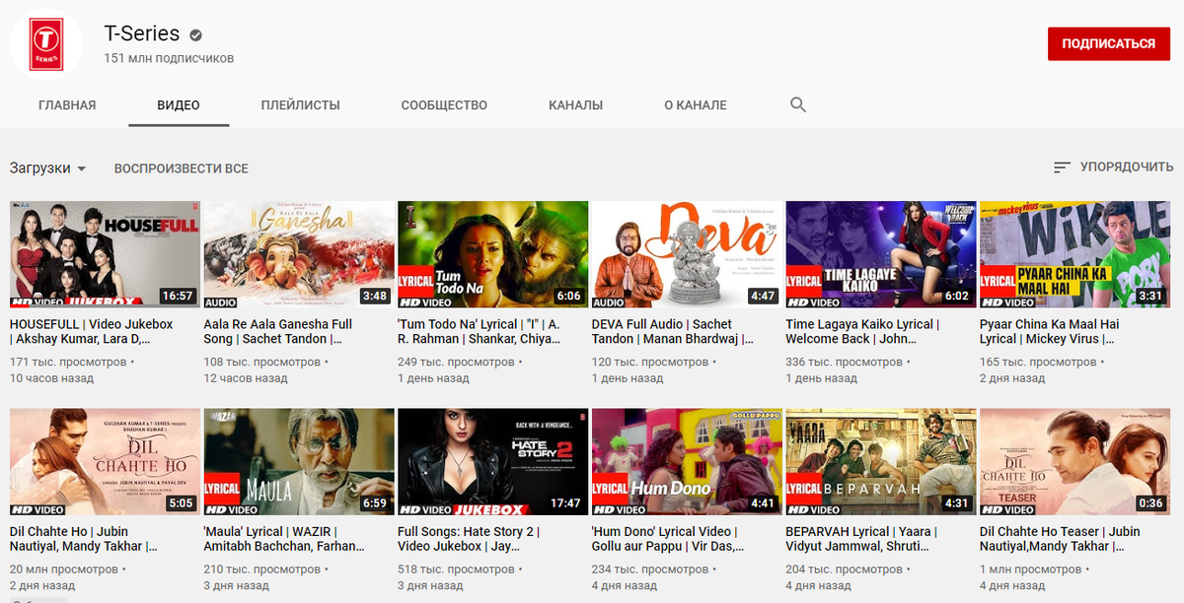The image size is (1184, 603).
Task: Click the title 'Pyaar China Ka Maal Hai Lyrical'
Action: (1050, 331)
